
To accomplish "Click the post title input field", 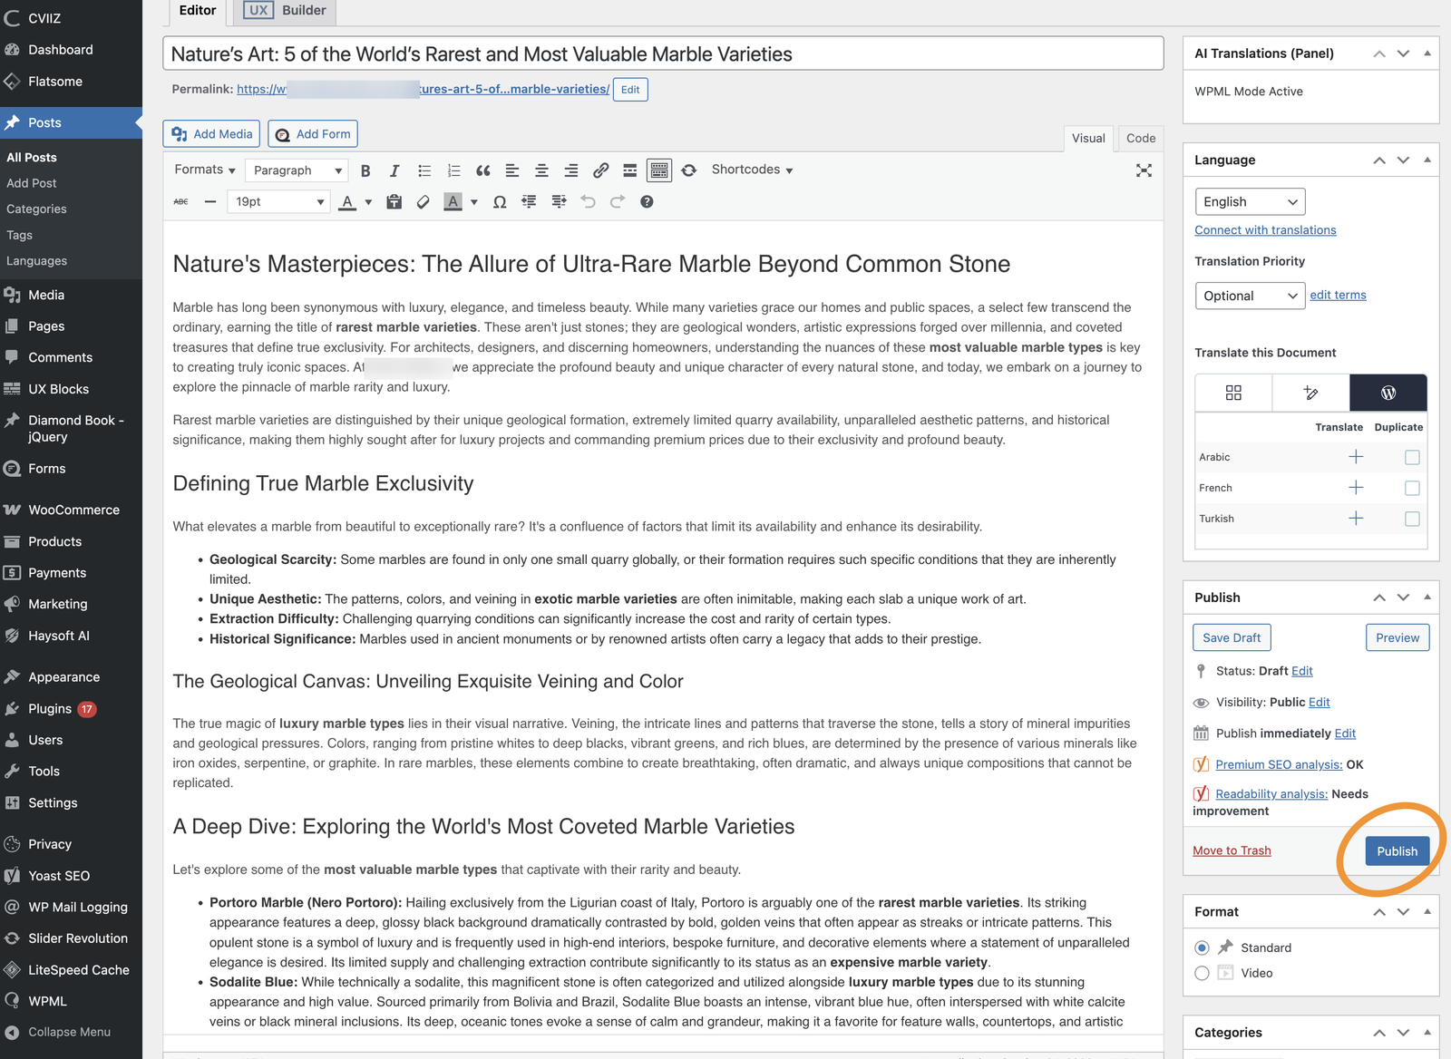I will tap(663, 53).
